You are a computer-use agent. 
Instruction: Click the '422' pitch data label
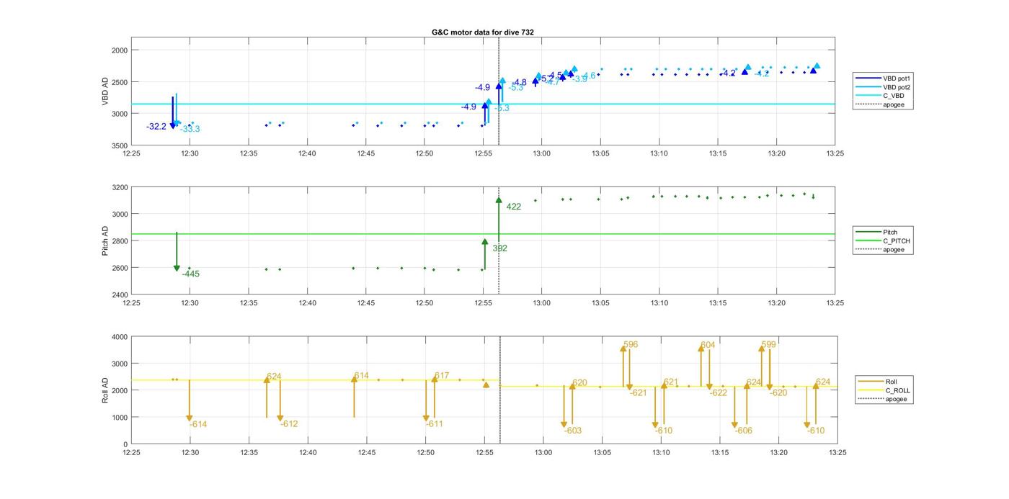tap(514, 207)
